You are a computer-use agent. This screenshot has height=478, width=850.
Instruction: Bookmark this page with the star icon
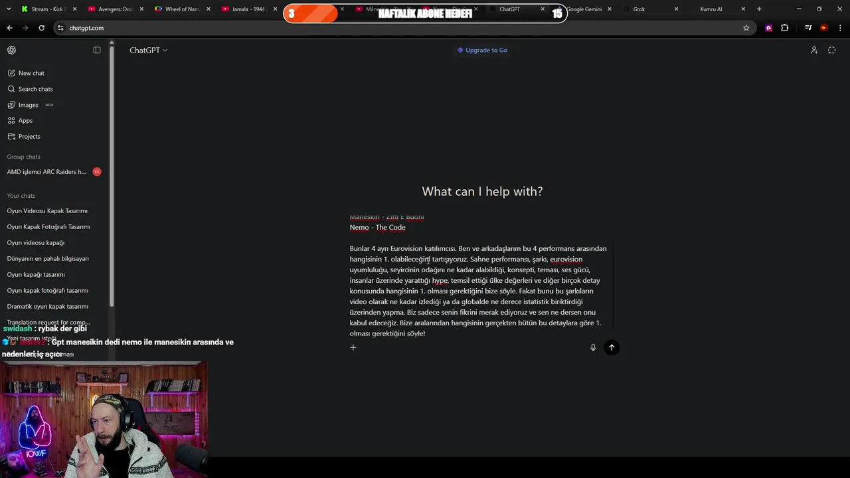(x=746, y=28)
